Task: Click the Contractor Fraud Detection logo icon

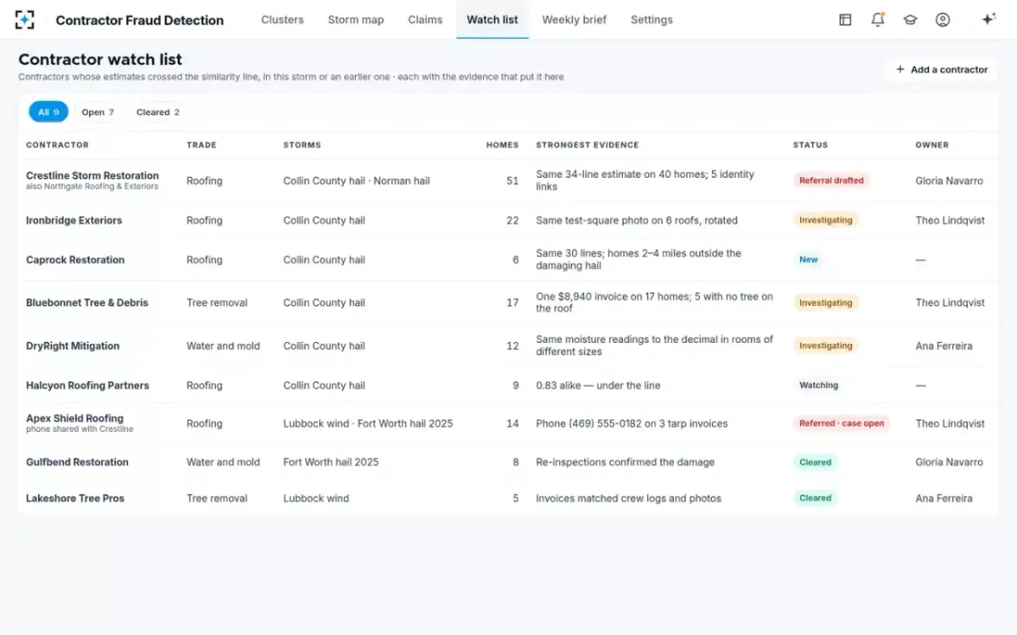Action: [25, 19]
